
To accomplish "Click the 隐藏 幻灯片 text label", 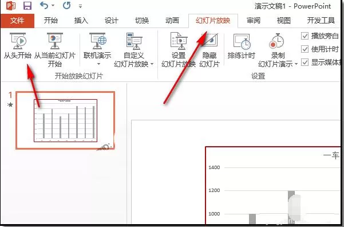I will 209,60.
